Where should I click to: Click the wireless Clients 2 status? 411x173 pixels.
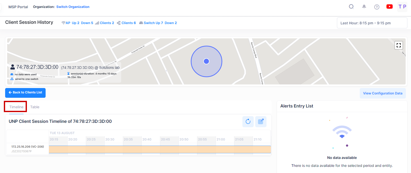click(x=105, y=23)
